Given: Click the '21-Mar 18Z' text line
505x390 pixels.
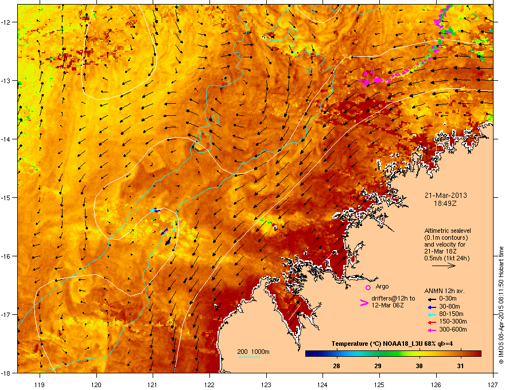Looking at the screenshot, I should point(440,251).
